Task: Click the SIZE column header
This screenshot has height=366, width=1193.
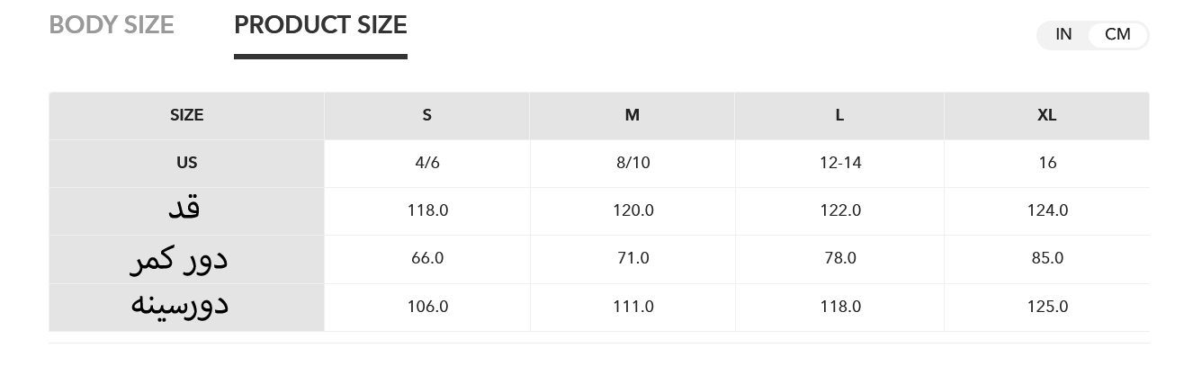Action: click(186, 115)
